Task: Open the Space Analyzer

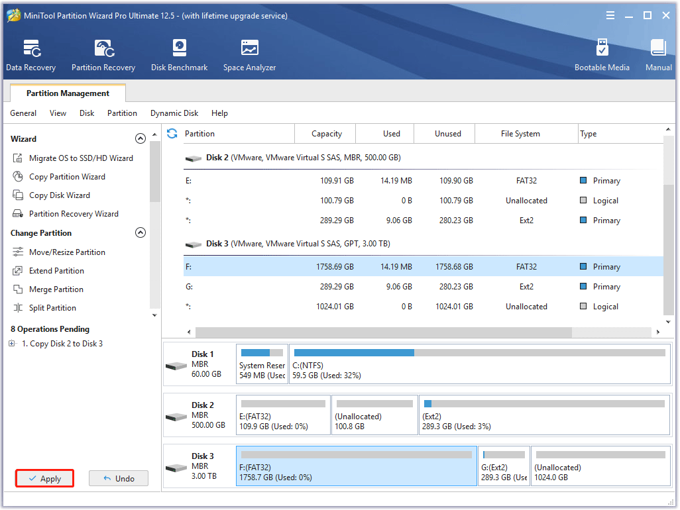Action: coord(249,56)
